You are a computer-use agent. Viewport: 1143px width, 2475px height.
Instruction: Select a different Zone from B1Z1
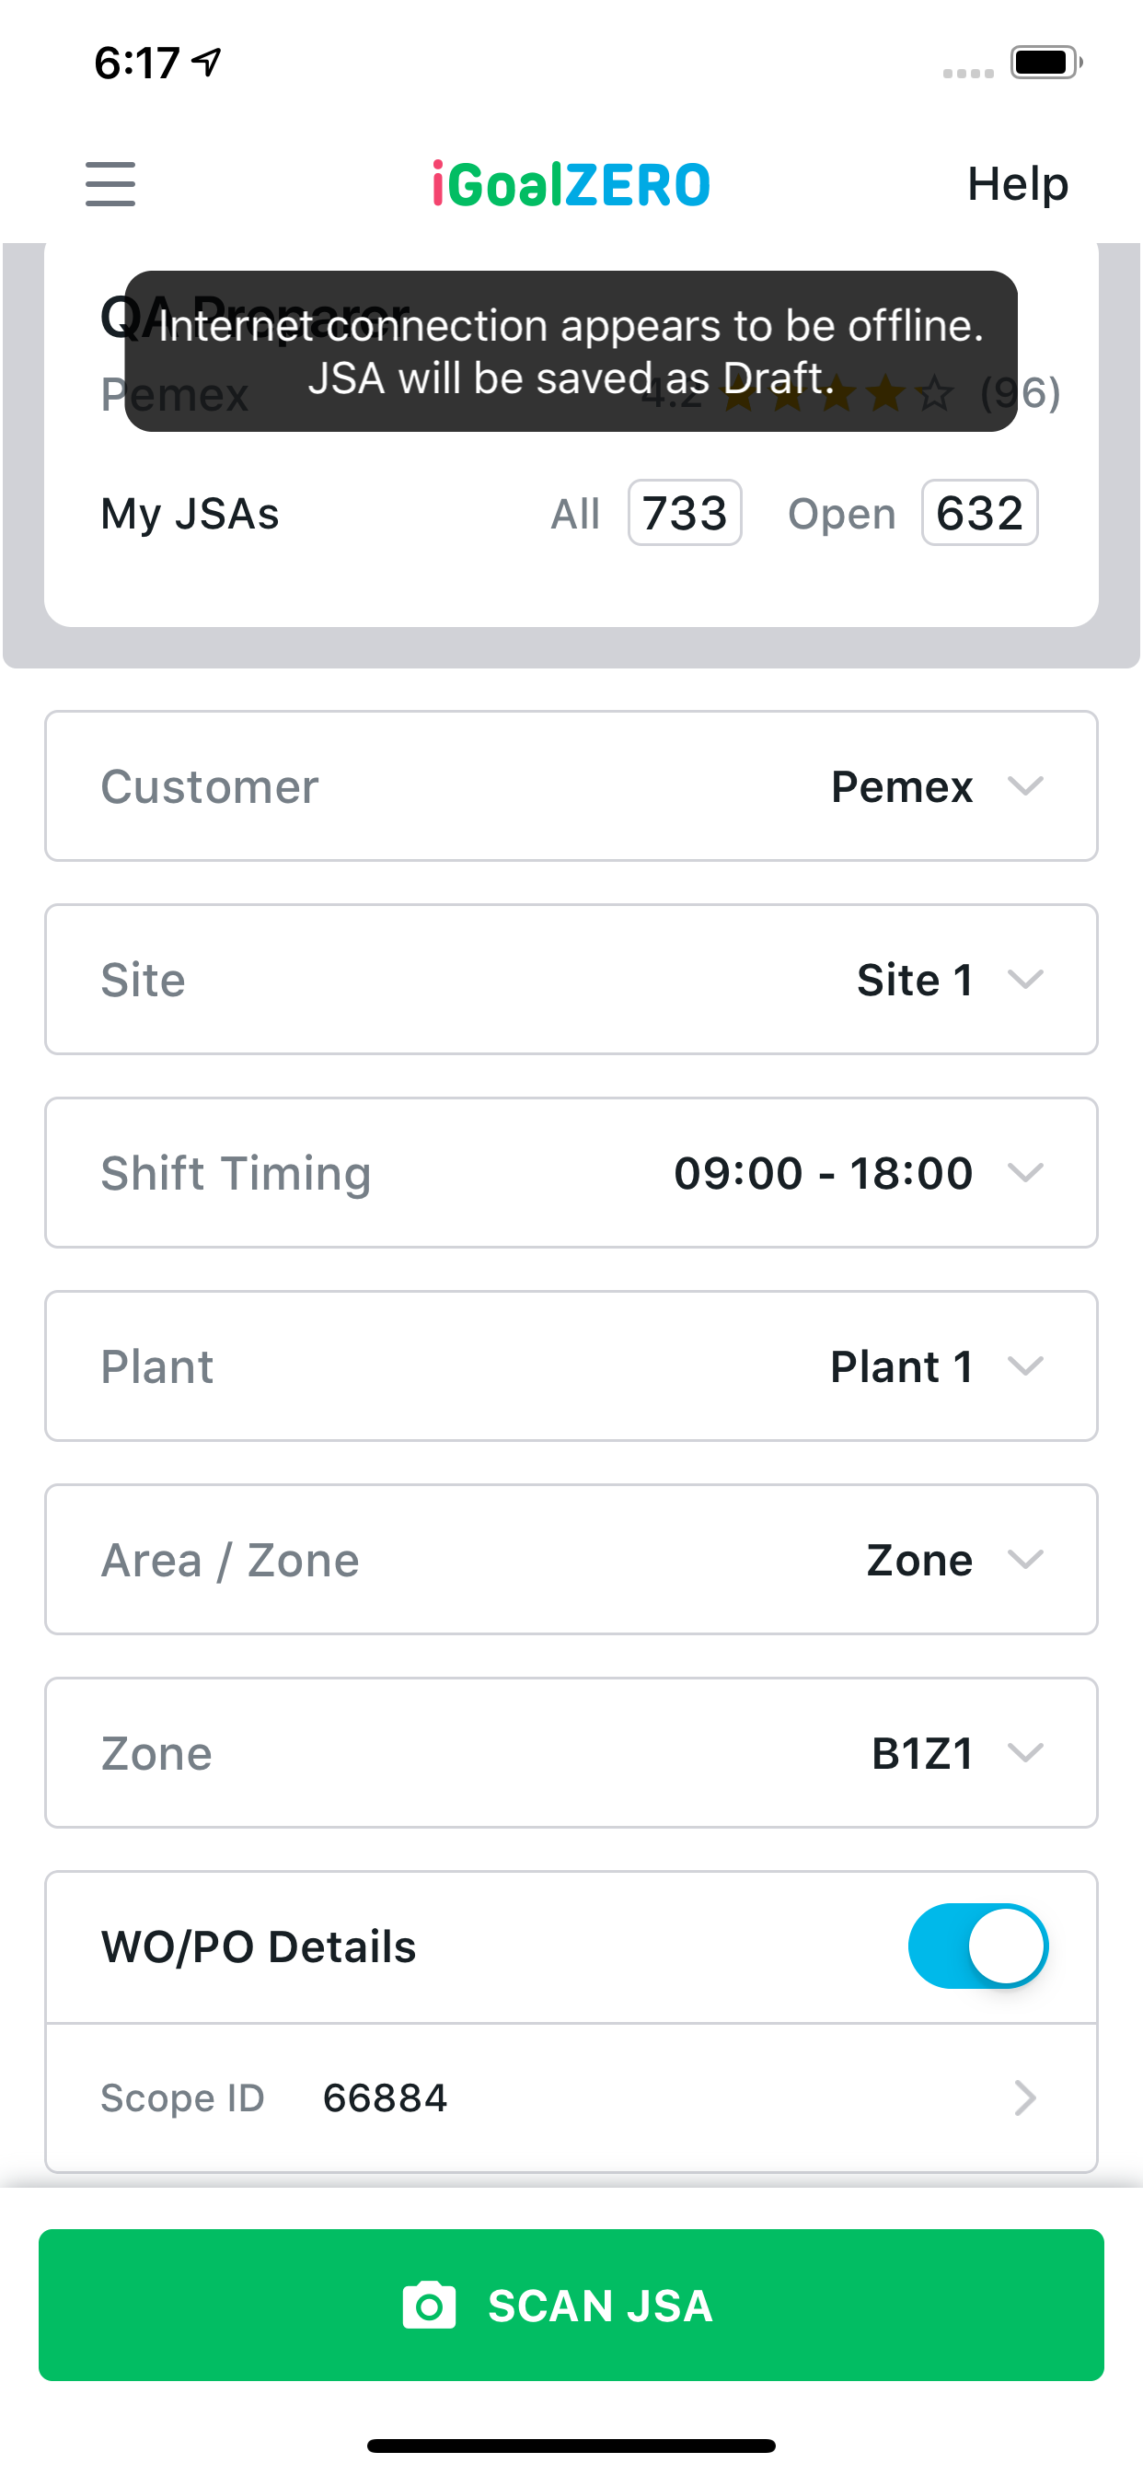[1025, 1752]
